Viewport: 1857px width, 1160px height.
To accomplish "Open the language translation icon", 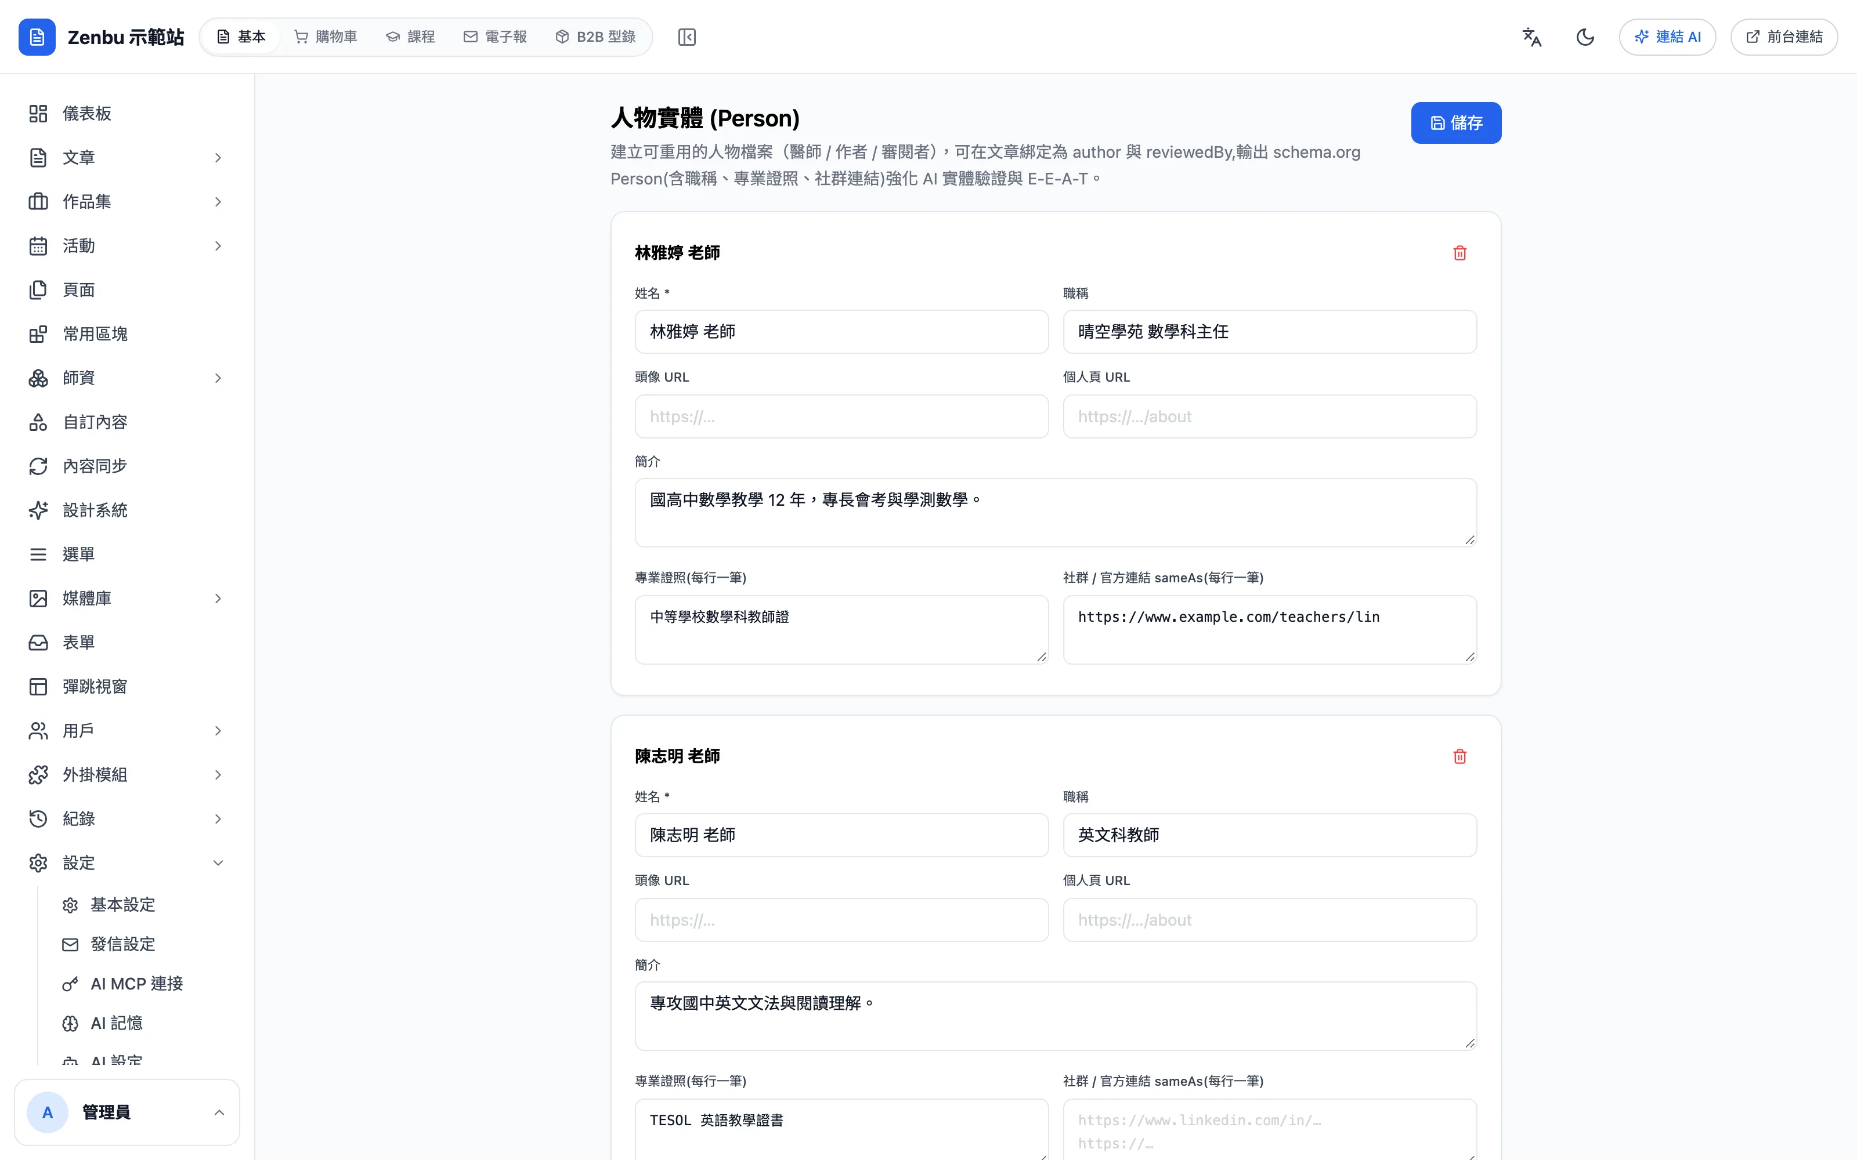I will click(1531, 37).
